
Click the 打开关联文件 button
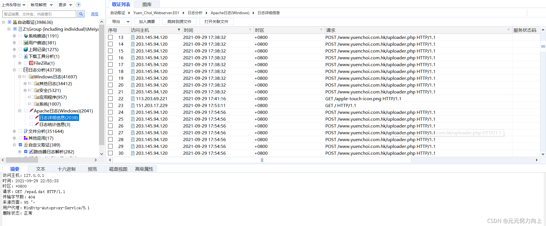[x=216, y=22]
